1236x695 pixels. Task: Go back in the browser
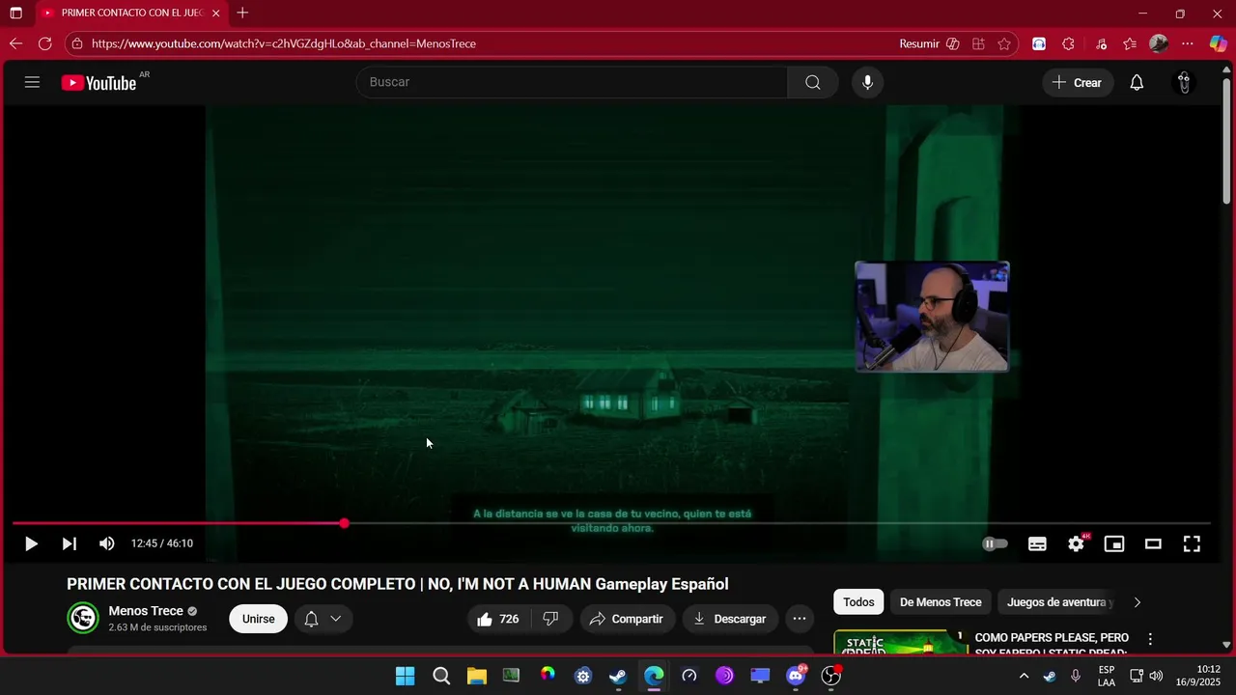pyautogui.click(x=15, y=43)
